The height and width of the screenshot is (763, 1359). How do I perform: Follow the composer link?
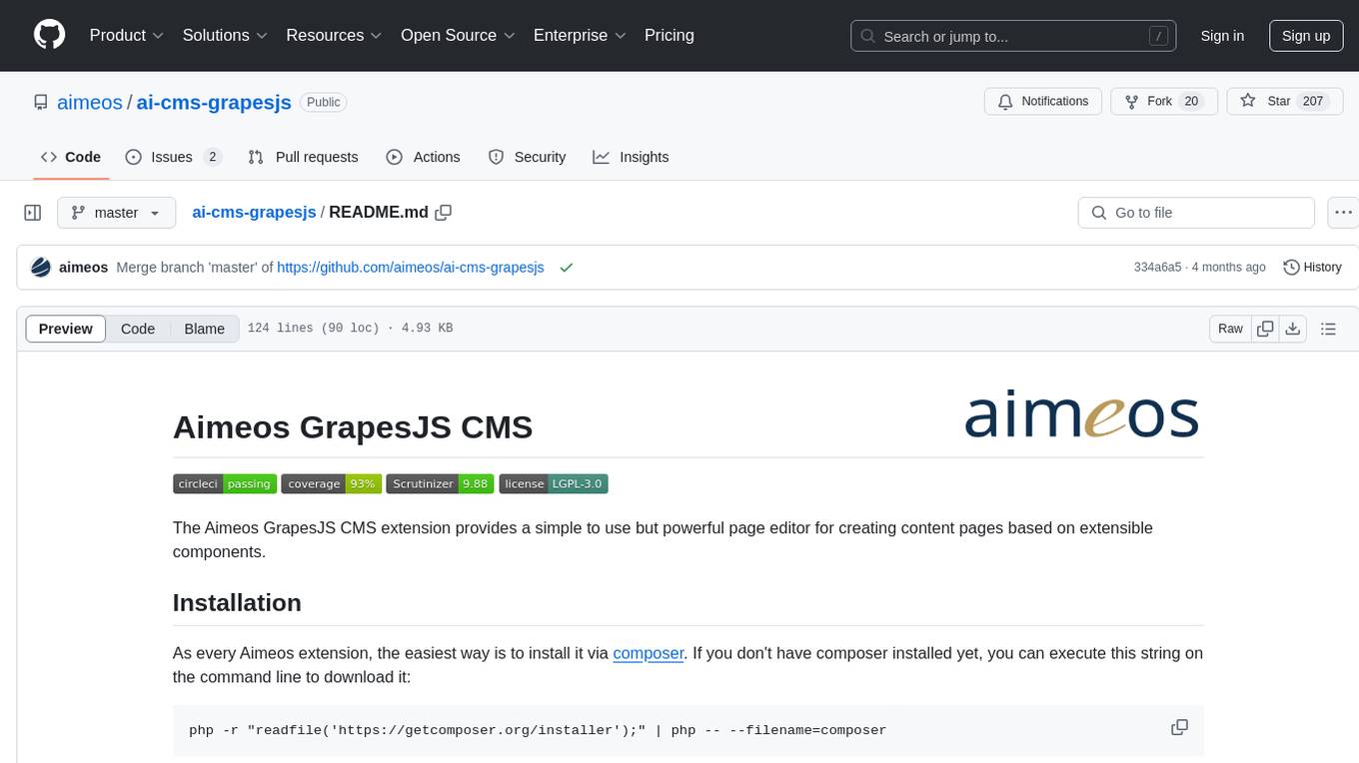tap(649, 653)
